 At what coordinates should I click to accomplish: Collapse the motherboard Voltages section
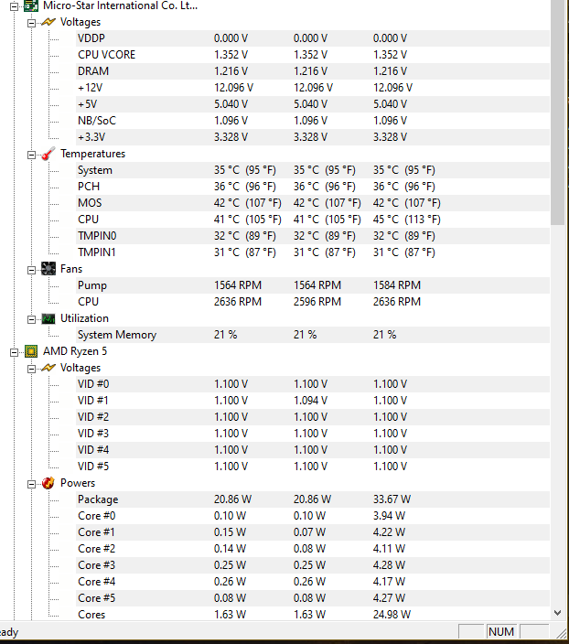pyautogui.click(x=31, y=24)
